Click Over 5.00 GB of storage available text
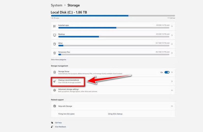This screenshot has width=203, height=132. coord(69,82)
